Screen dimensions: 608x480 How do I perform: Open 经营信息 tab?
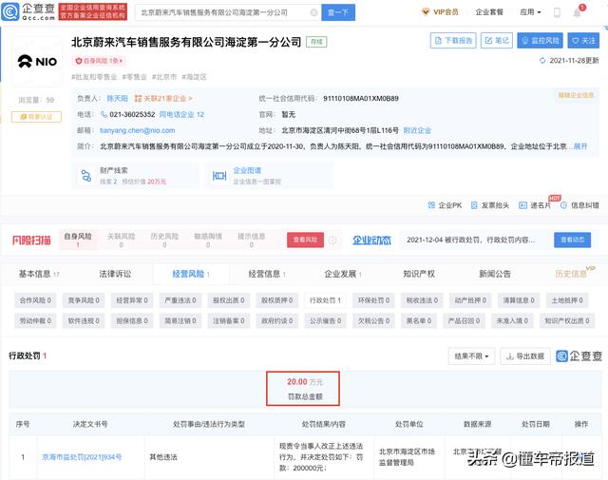(267, 274)
